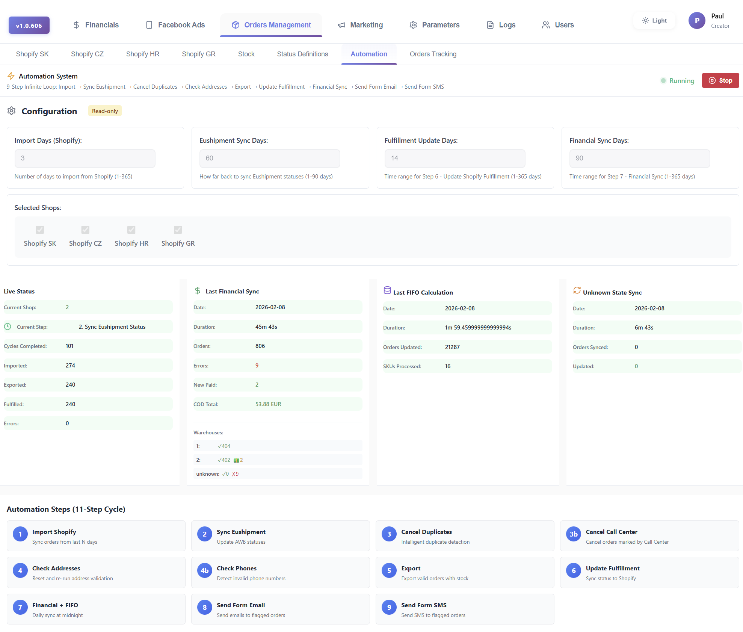Click the Financials dollar icon

pos(76,25)
